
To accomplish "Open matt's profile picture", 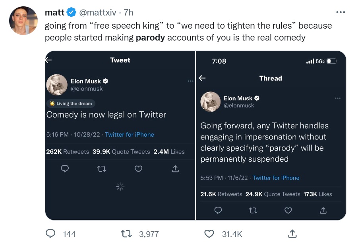I will (23, 20).
